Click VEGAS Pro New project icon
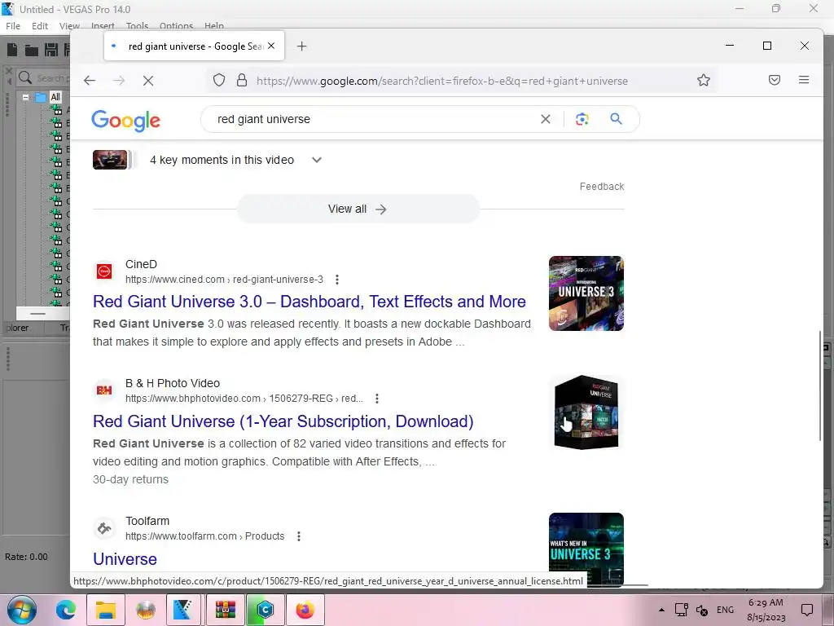The width and height of the screenshot is (834, 626). point(12,50)
